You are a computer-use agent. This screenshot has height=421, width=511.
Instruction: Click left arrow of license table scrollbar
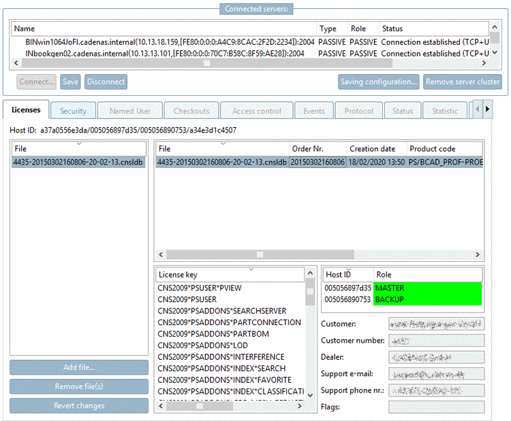(161, 254)
